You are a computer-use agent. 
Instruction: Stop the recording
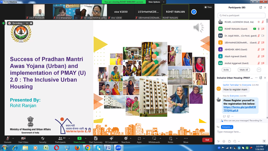point(31,23)
